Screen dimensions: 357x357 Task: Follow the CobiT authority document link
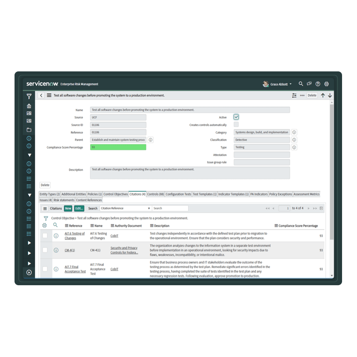pyautogui.click(x=114, y=235)
